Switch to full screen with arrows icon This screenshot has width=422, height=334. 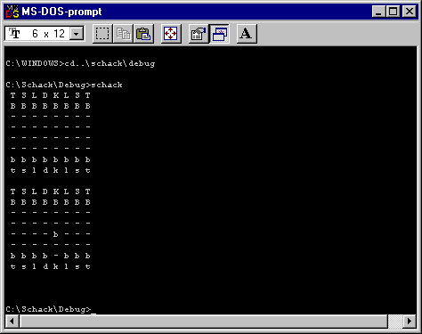[171, 34]
